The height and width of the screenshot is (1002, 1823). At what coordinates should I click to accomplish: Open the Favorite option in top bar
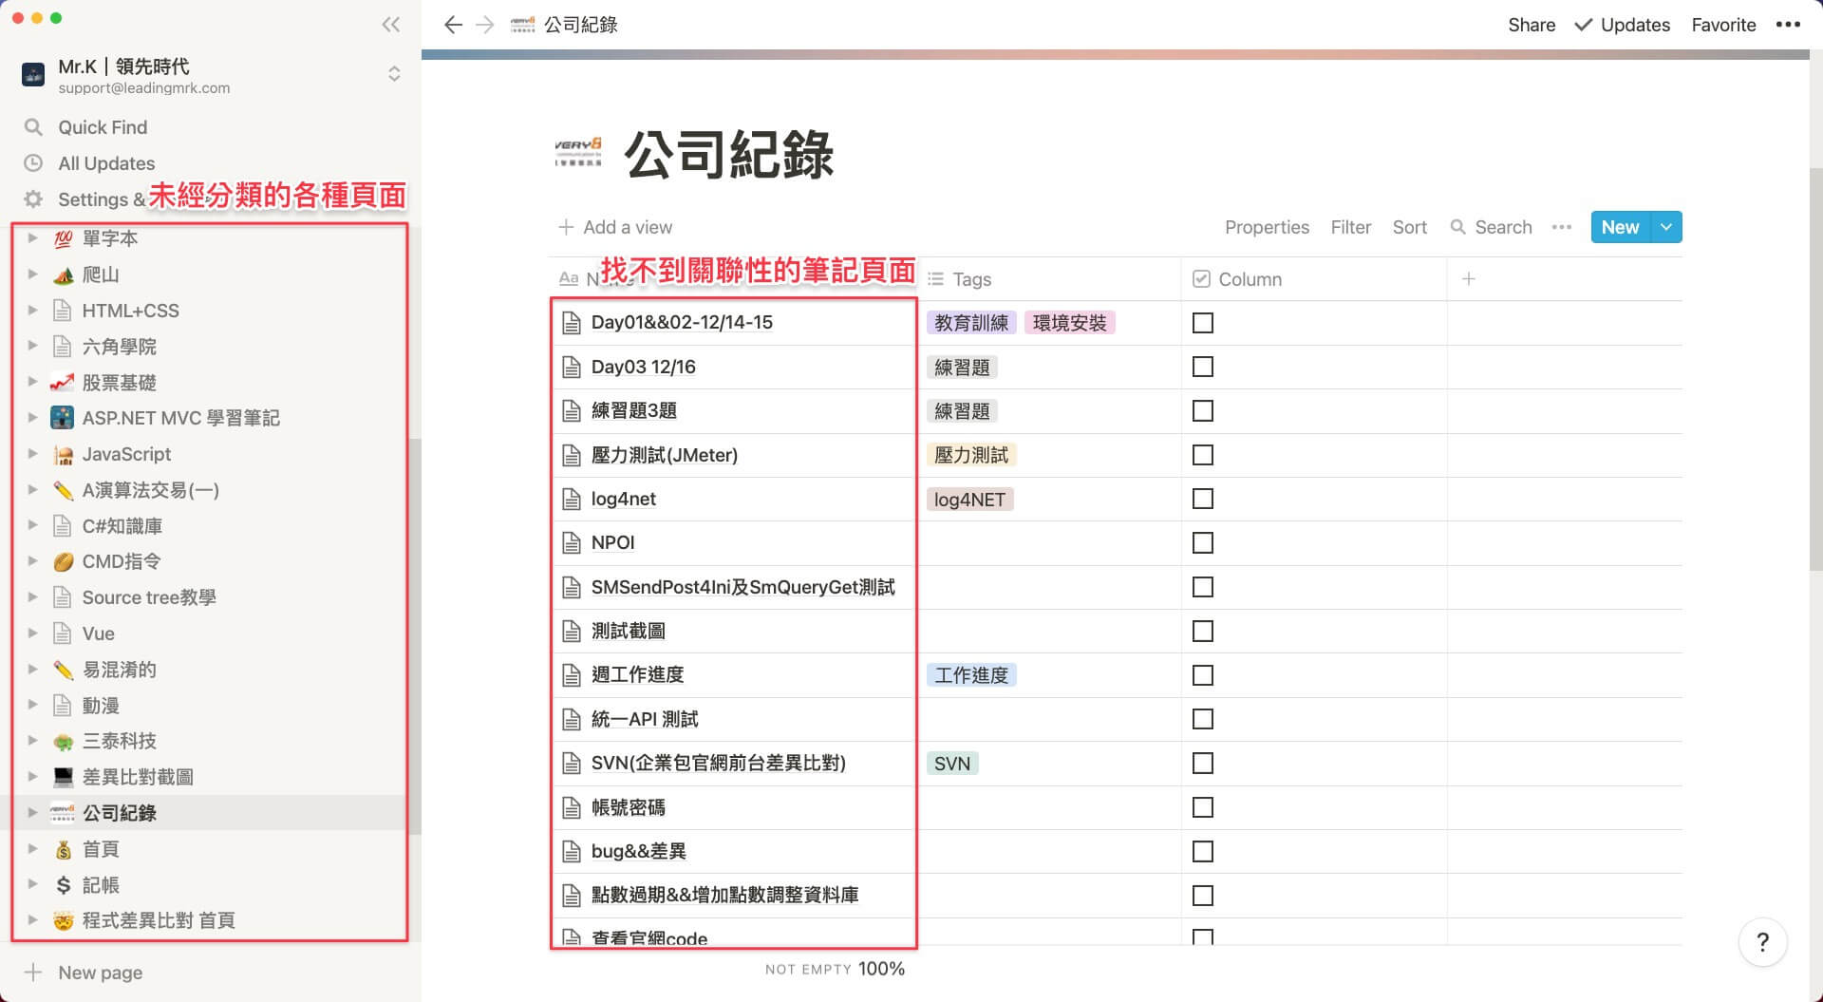click(x=1723, y=25)
